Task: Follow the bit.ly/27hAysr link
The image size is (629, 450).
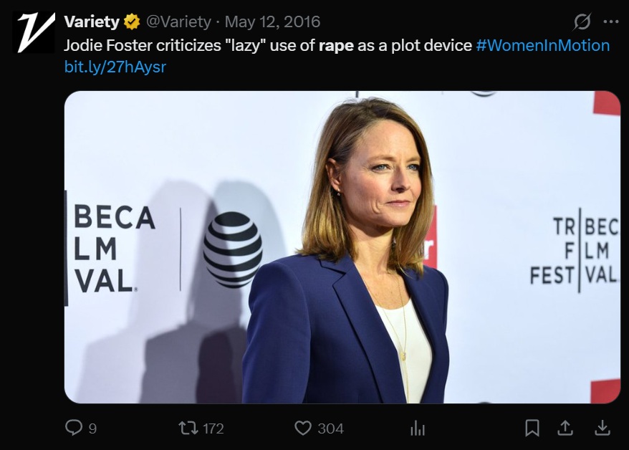Action: pyautogui.click(x=115, y=67)
